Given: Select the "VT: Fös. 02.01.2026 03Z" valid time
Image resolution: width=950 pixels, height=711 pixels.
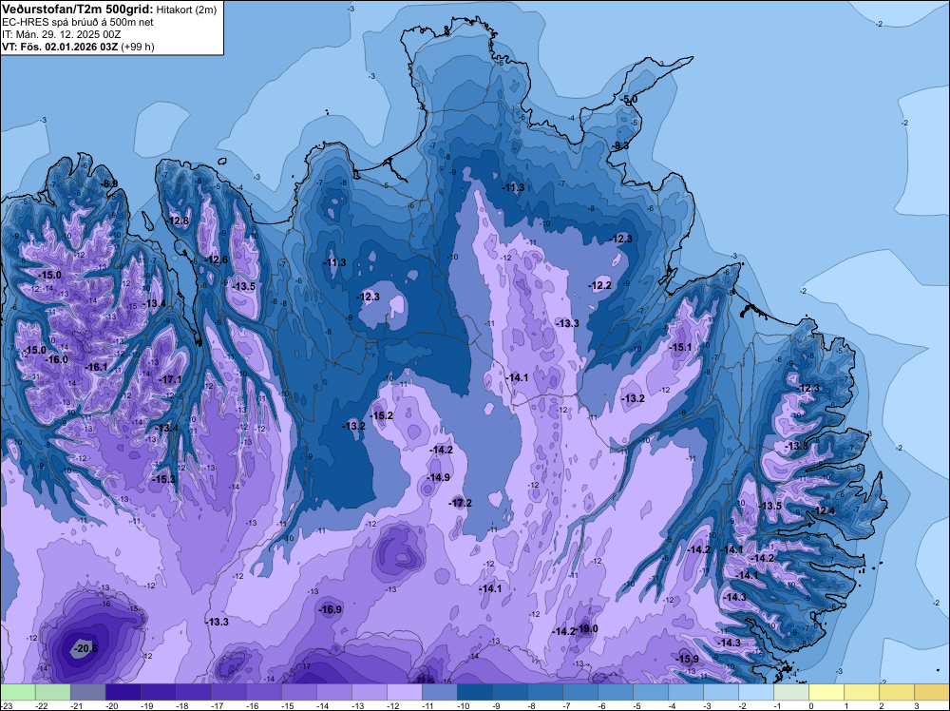Looking at the screenshot, I should [60, 47].
